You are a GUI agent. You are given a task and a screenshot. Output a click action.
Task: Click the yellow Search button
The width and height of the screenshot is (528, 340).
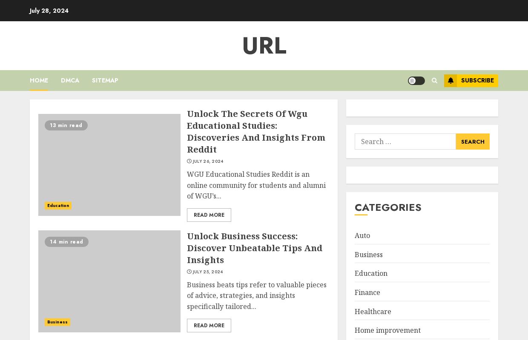pos(473,142)
